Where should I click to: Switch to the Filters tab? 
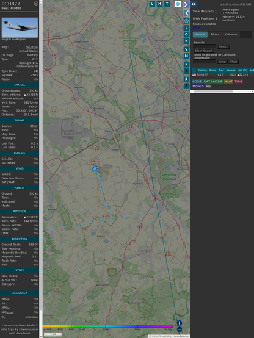[215, 34]
